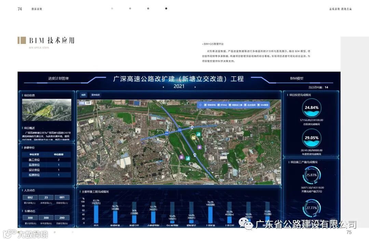Click the 当日访问量 visit counter
Image resolution: width=369 pixels, height=241 pixels.
(x=318, y=87)
